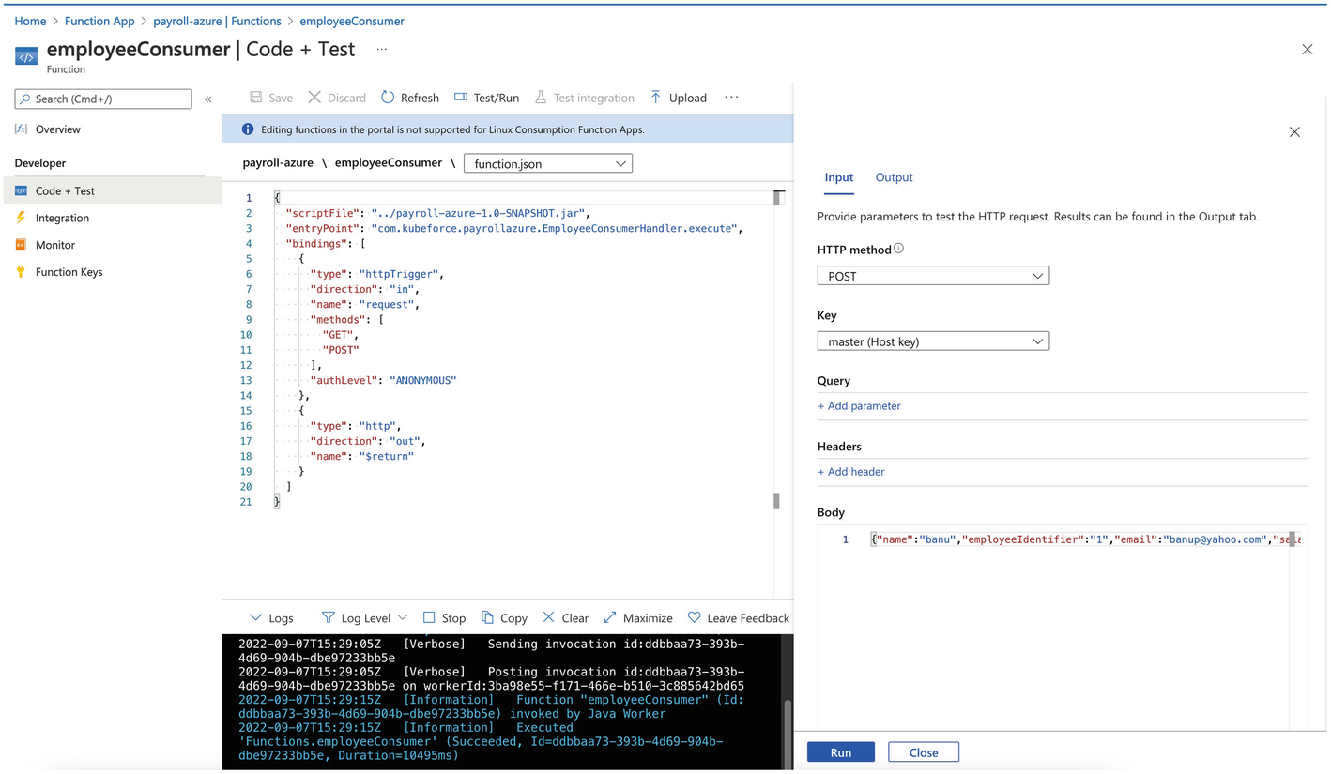Select the Input tab

(838, 177)
